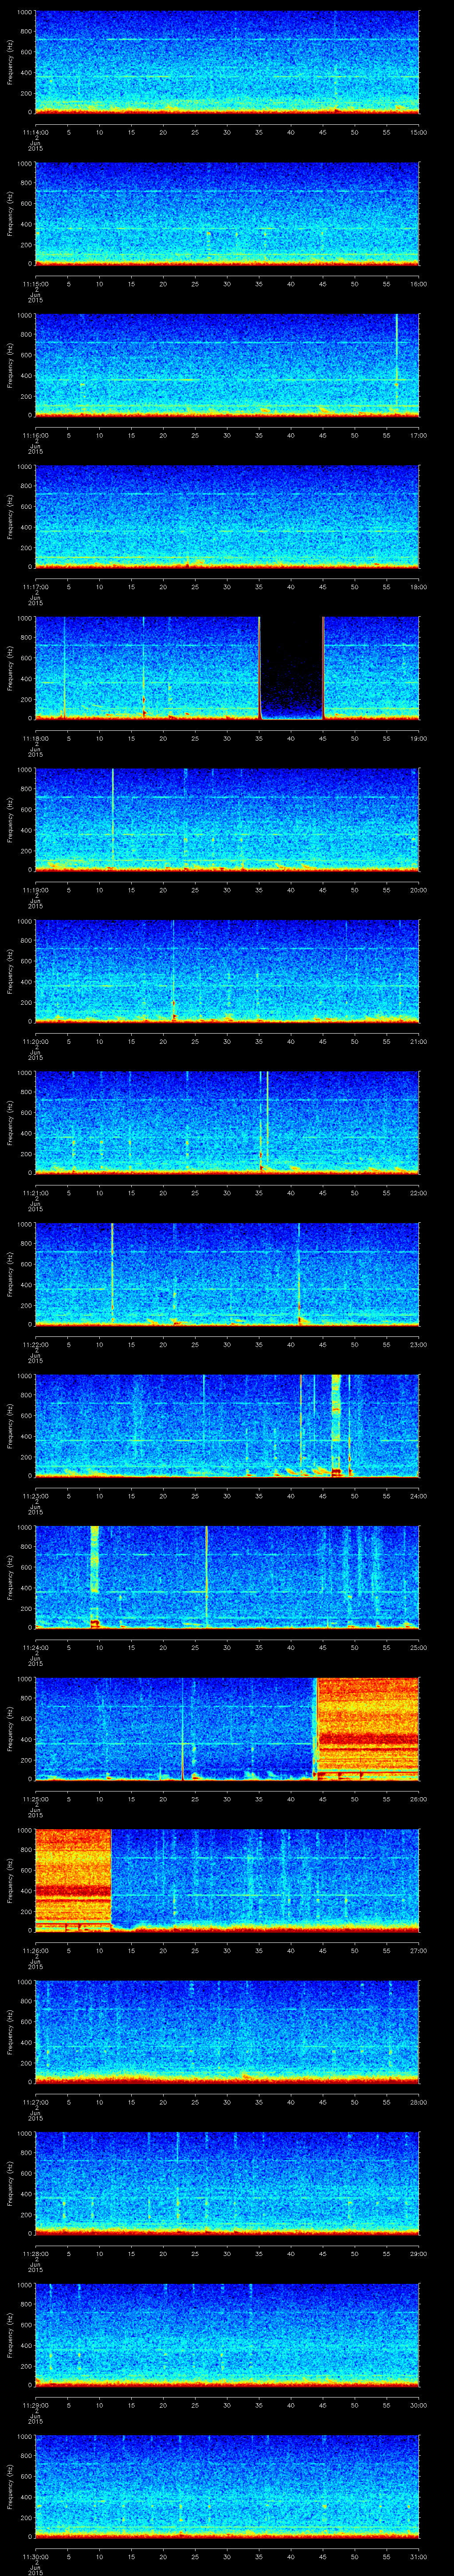Click the 31:00 end time label
454x2576 pixels.
418,2556
